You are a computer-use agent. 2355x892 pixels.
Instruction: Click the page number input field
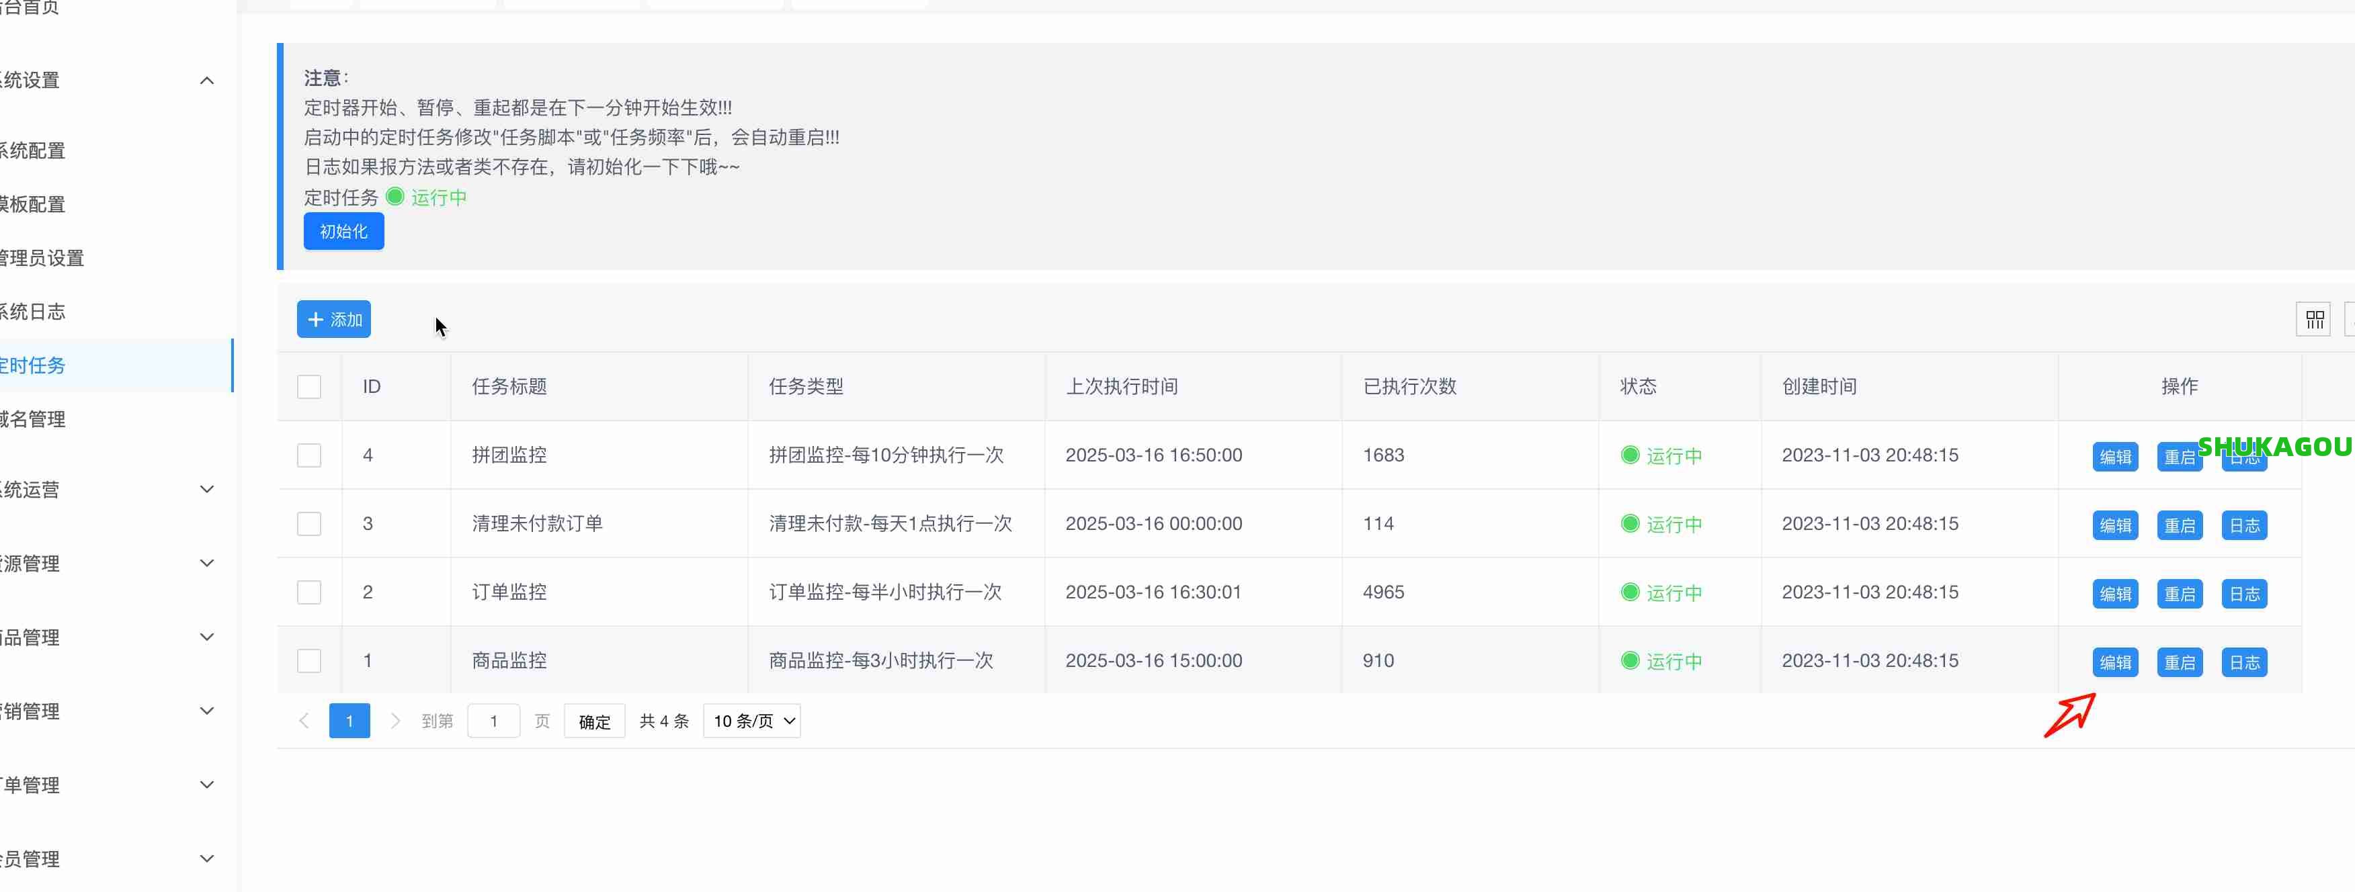point(494,720)
